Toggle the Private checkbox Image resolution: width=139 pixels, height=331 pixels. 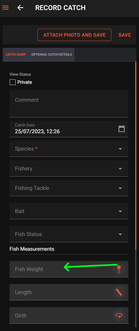click(x=12, y=82)
